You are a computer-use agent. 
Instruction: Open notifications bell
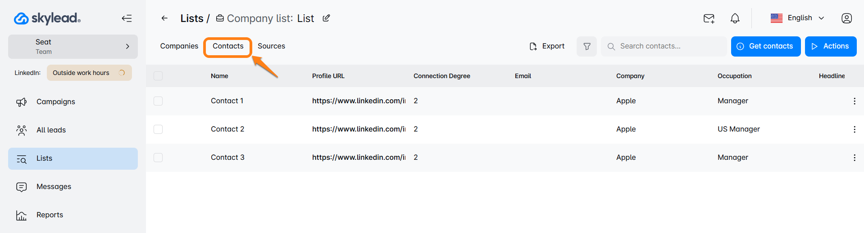[x=735, y=18]
